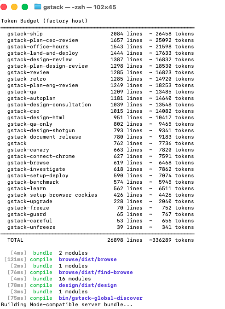
Task: Click the 'gstack-review' row name
Action: tap(28, 72)
